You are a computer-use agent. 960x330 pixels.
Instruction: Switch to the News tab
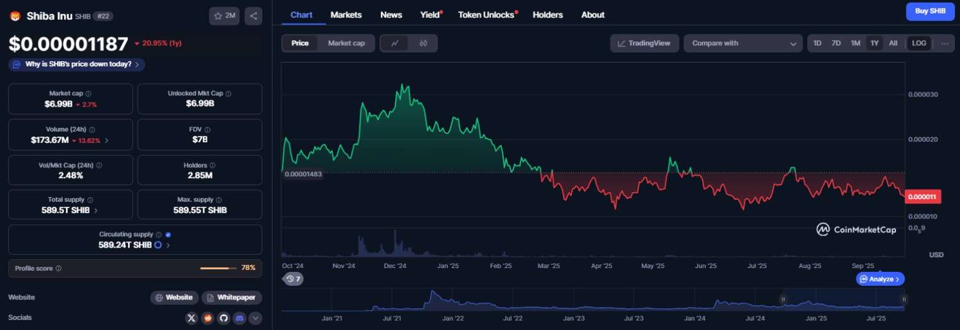(391, 15)
